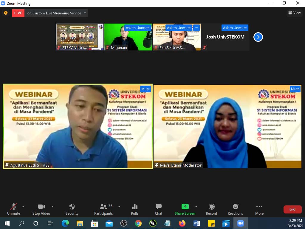Viewport: 305px width, 229px height.
Task: Open the Chat bubble icon
Action: point(159,209)
